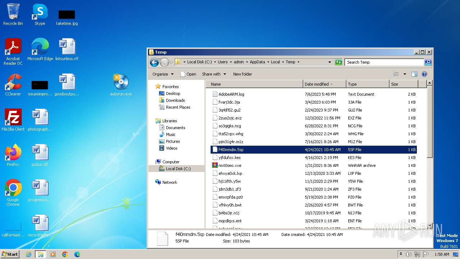Sort by the Name column header
This screenshot has width=460, height=259.
coord(254,84)
